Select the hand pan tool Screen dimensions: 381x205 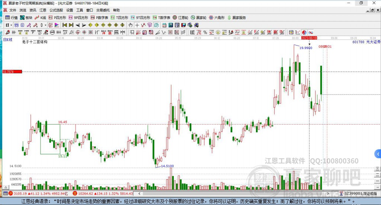click(131, 25)
